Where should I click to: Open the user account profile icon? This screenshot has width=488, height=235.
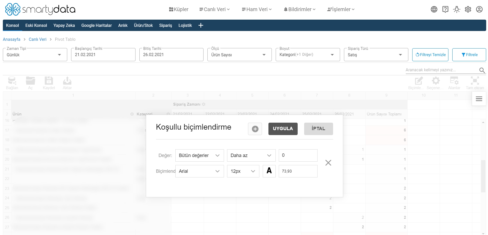point(479,9)
